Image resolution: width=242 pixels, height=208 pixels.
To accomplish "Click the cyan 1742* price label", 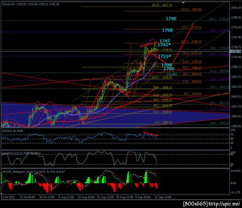I will (x=164, y=45).
